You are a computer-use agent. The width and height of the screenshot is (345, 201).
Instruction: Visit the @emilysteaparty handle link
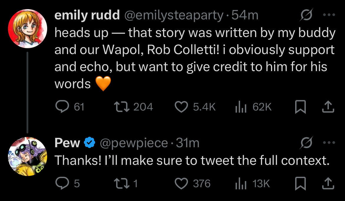(x=174, y=15)
